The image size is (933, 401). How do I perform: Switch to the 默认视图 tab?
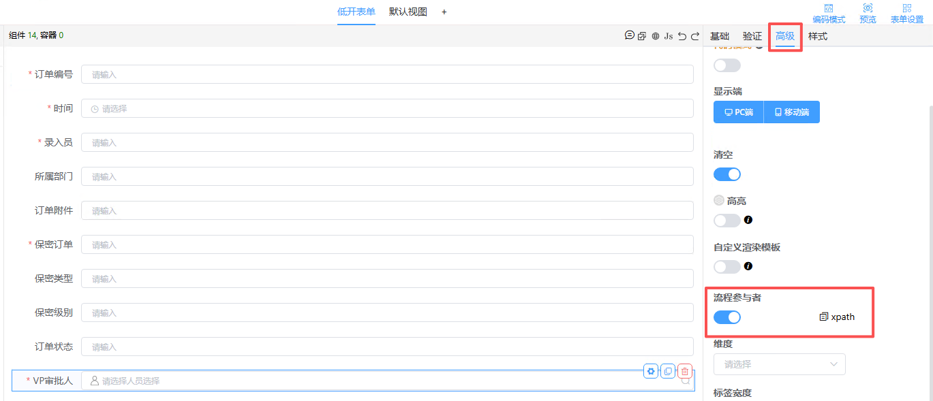(x=408, y=12)
